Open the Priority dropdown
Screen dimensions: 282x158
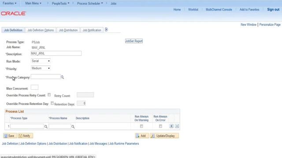tap(41, 68)
